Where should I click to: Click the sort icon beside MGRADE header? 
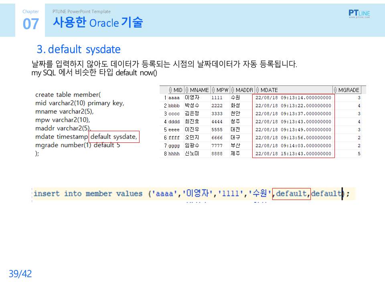coord(335,90)
